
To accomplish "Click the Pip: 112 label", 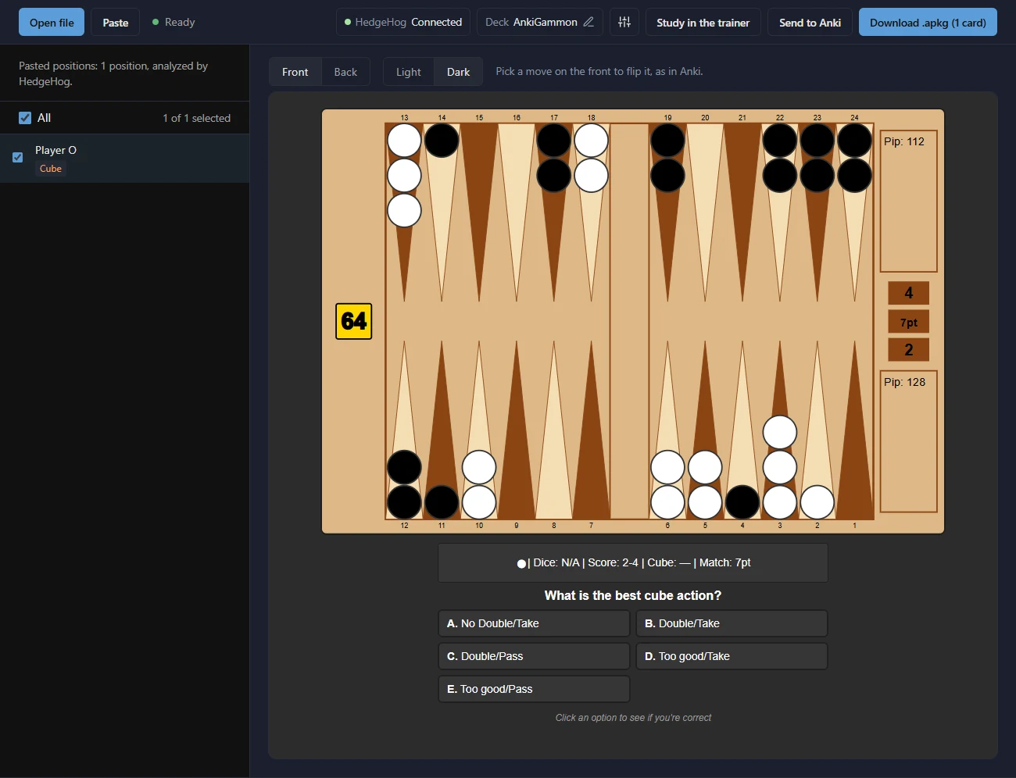I will (x=904, y=141).
